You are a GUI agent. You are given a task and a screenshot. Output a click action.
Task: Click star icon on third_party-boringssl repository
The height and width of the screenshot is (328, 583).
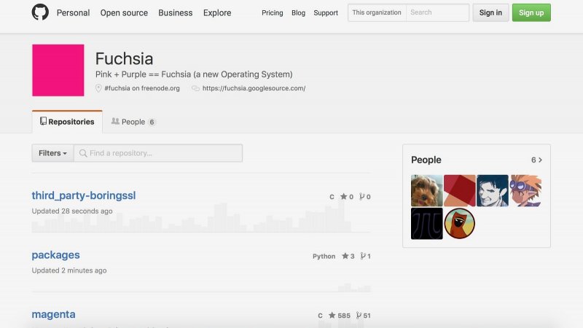343,197
